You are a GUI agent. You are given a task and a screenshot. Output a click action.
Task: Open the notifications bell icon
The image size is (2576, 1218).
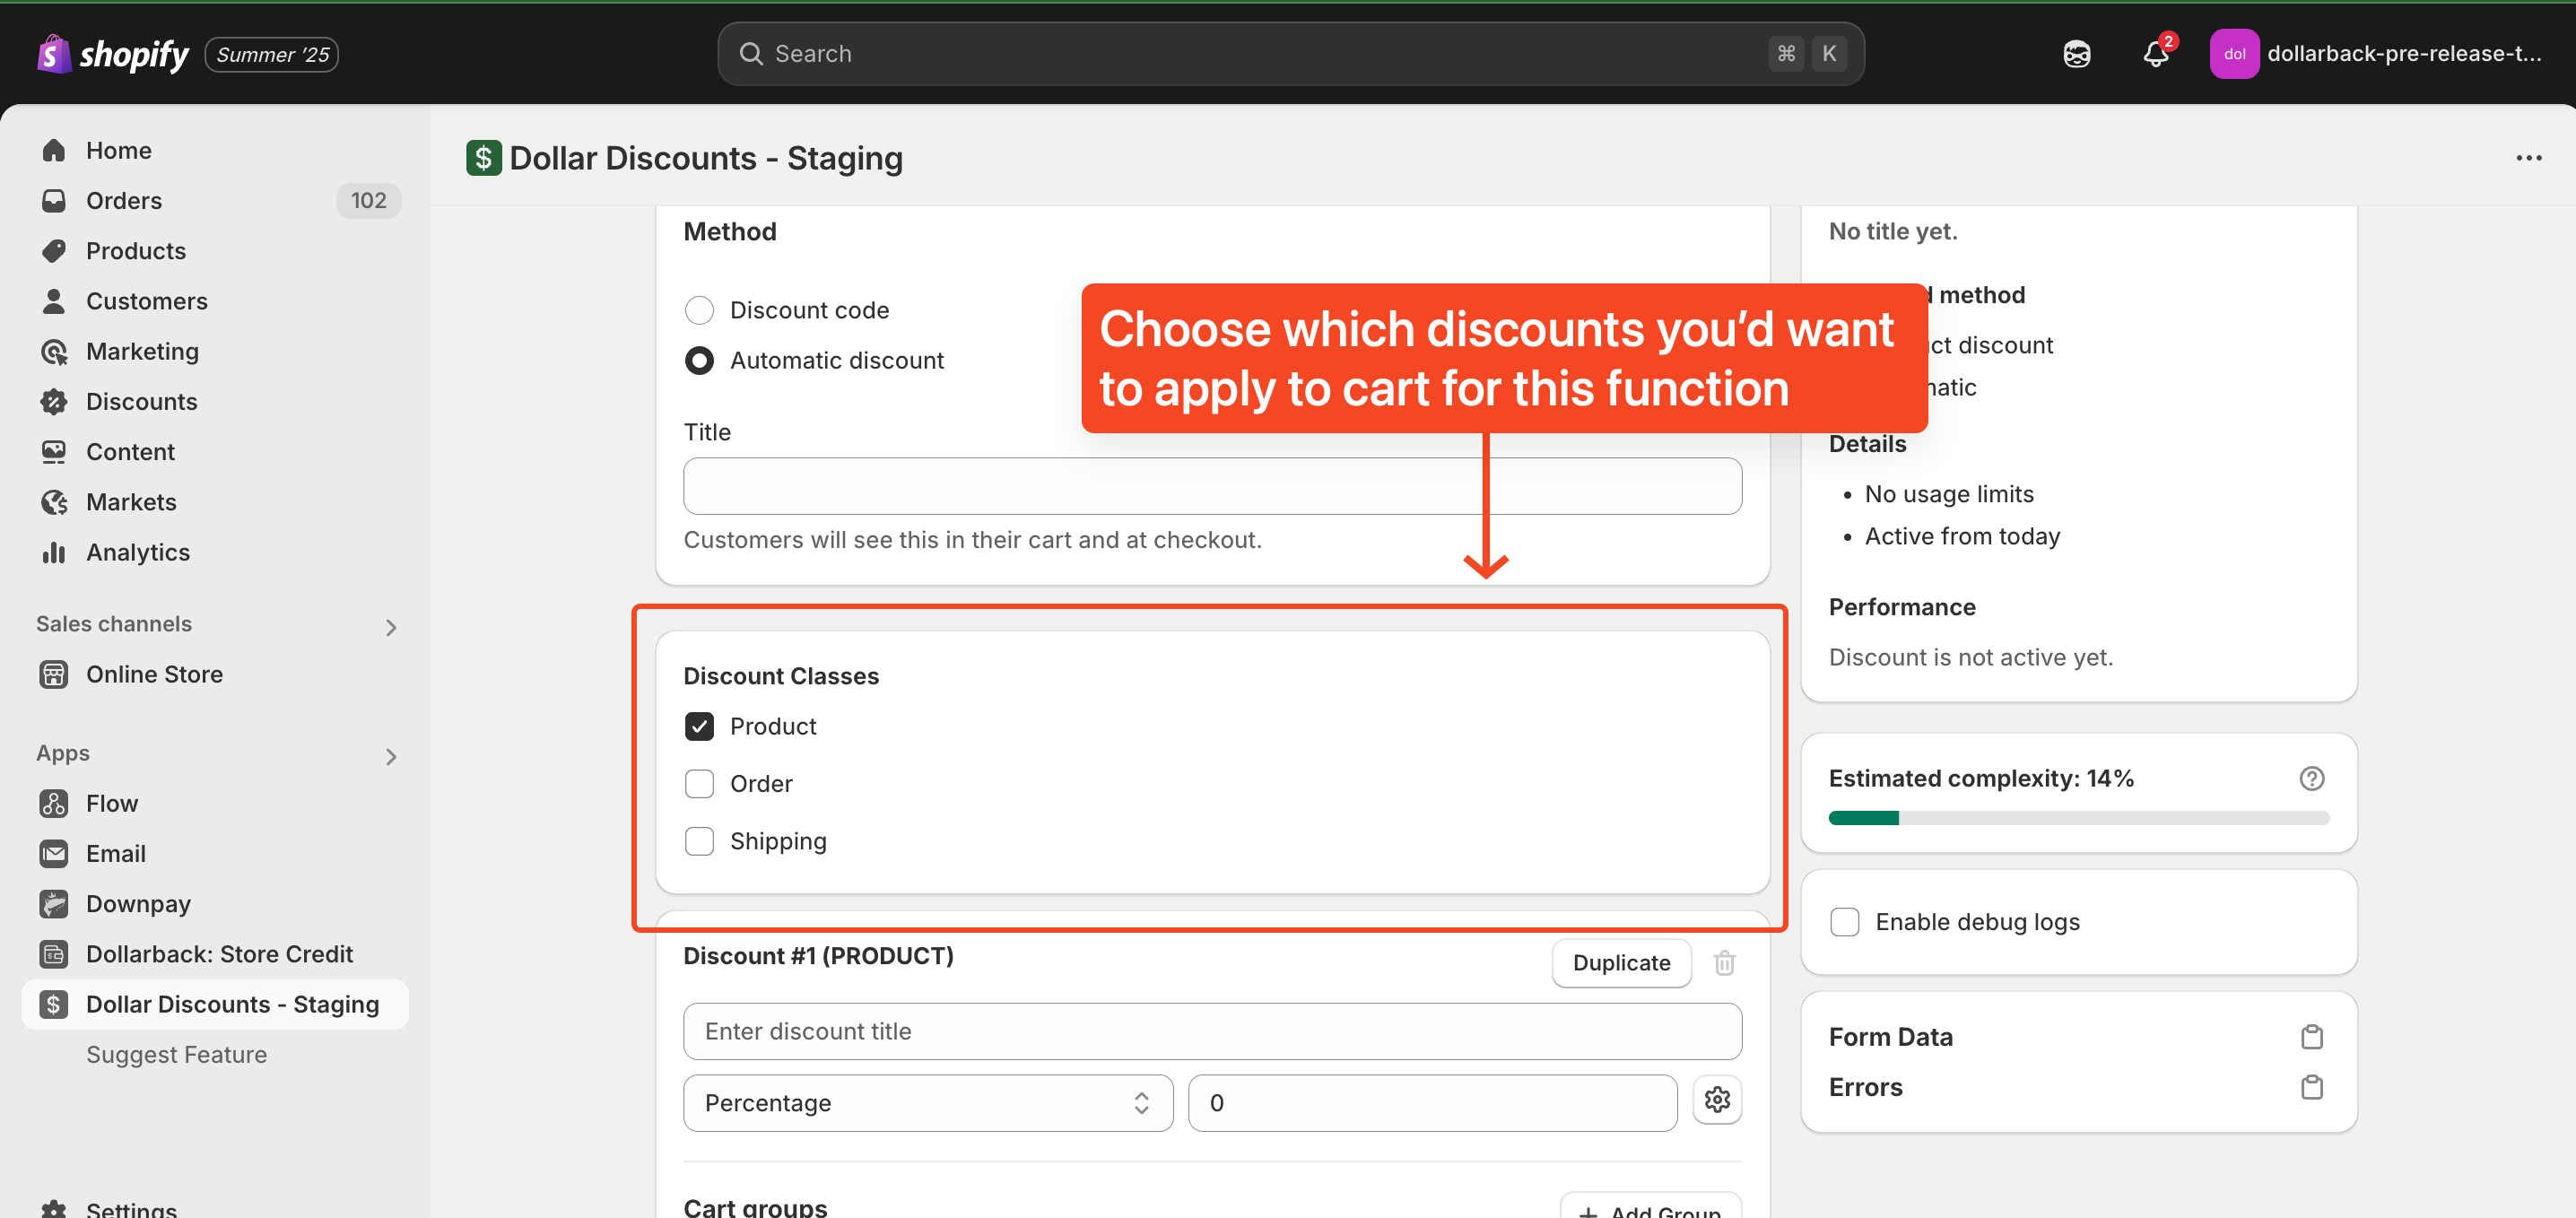[2155, 54]
